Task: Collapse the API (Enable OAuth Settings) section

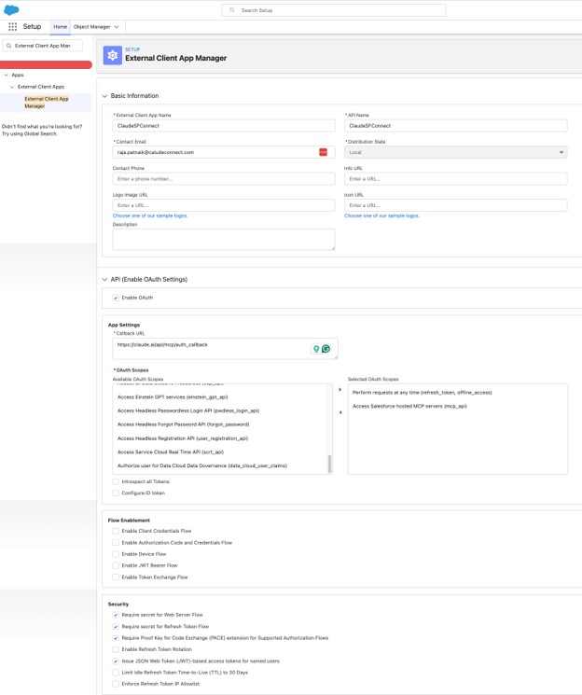Action: pos(104,279)
